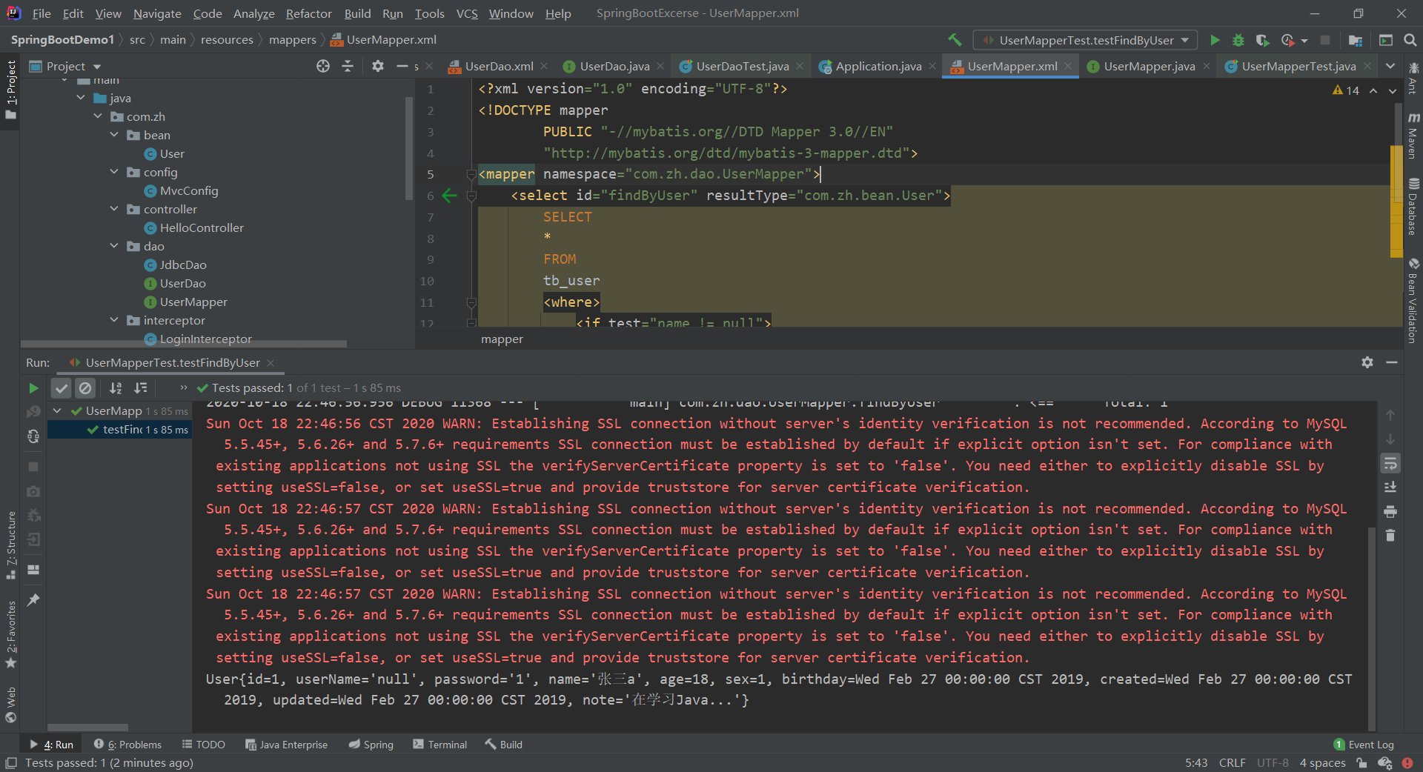The width and height of the screenshot is (1423, 772).
Task: Click the Project Structure icon in toolbar
Action: pos(1356,40)
